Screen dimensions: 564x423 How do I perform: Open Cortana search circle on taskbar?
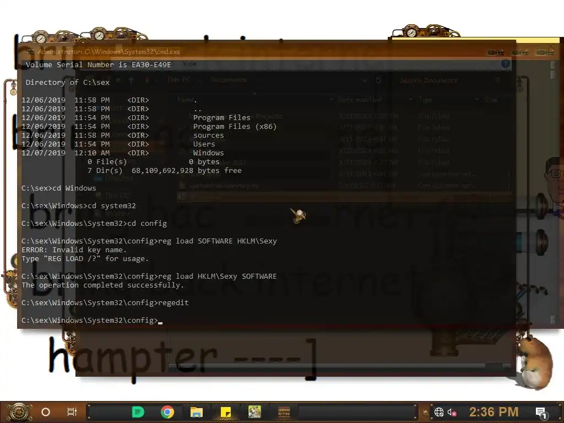click(46, 412)
